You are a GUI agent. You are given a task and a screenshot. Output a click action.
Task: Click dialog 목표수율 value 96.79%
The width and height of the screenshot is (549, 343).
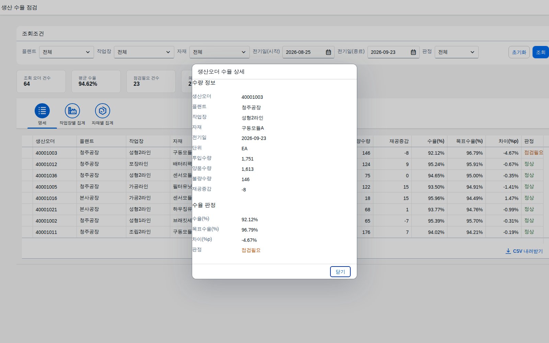pyautogui.click(x=250, y=230)
